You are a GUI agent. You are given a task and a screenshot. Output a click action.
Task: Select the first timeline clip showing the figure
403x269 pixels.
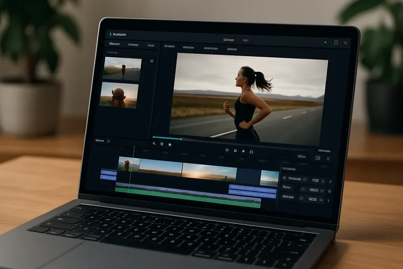pyautogui.click(x=129, y=164)
